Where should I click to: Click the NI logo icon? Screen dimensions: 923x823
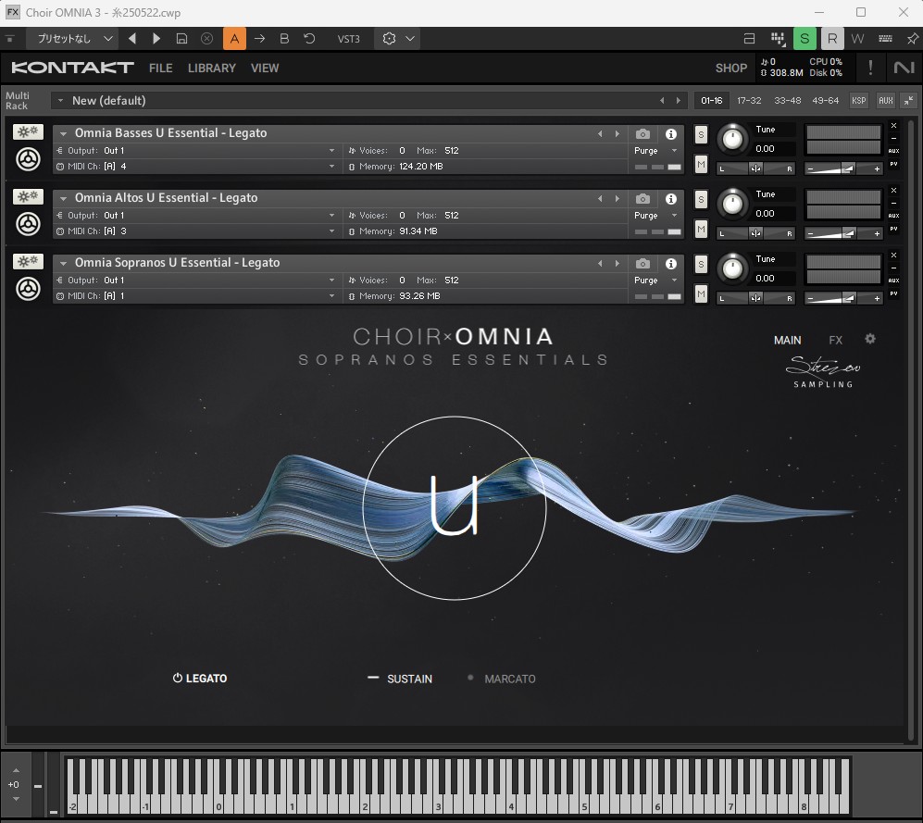pyautogui.click(x=904, y=68)
